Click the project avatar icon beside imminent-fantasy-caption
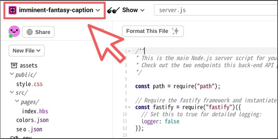This screenshot has height=139, width=278. point(13,10)
